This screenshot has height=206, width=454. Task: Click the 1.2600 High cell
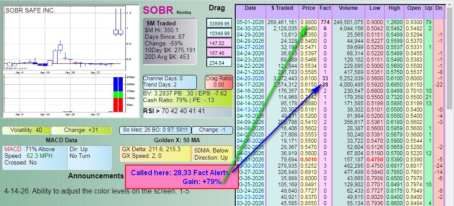tap(394, 22)
